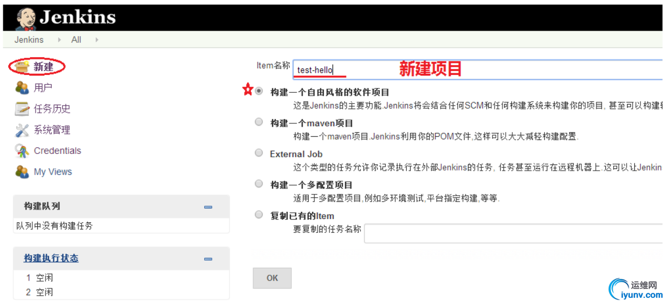Screen dimensions: 666x304
Task: Select 构建一个自由风格的软件项目 radio button
Action: [x=259, y=91]
